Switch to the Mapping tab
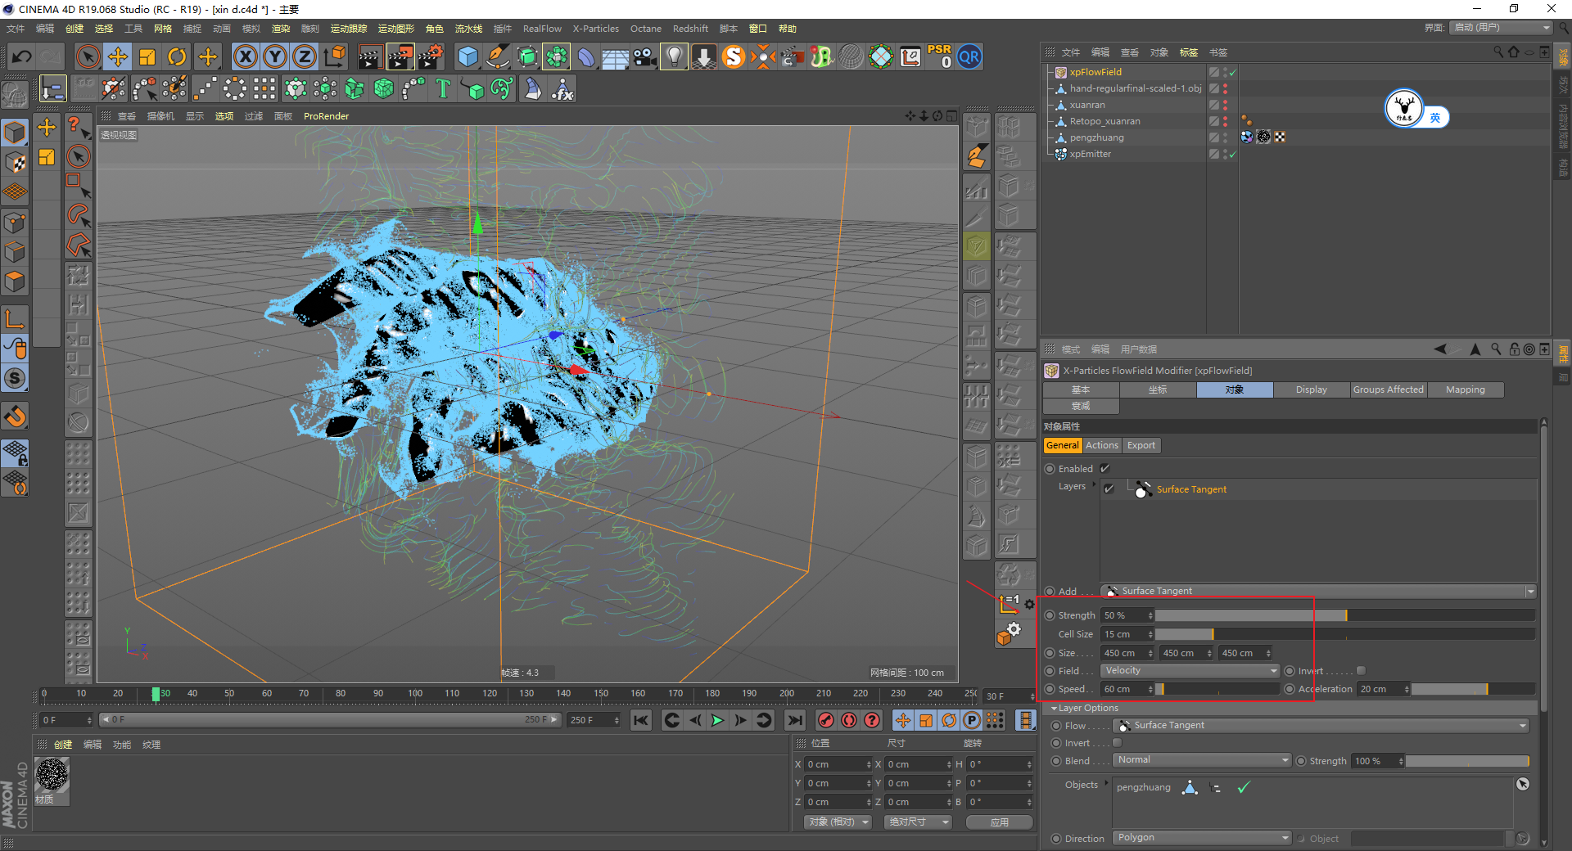This screenshot has height=851, width=1572. click(x=1465, y=389)
